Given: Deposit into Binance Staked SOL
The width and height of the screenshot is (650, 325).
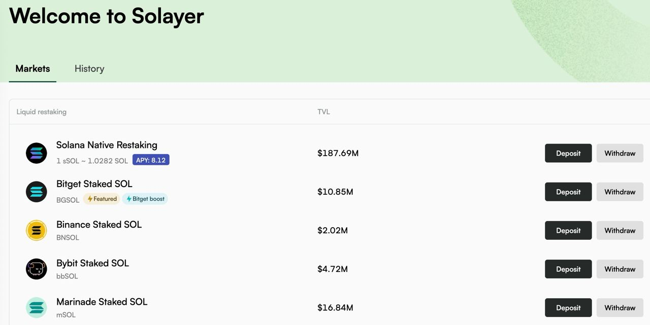Looking at the screenshot, I should (568, 231).
